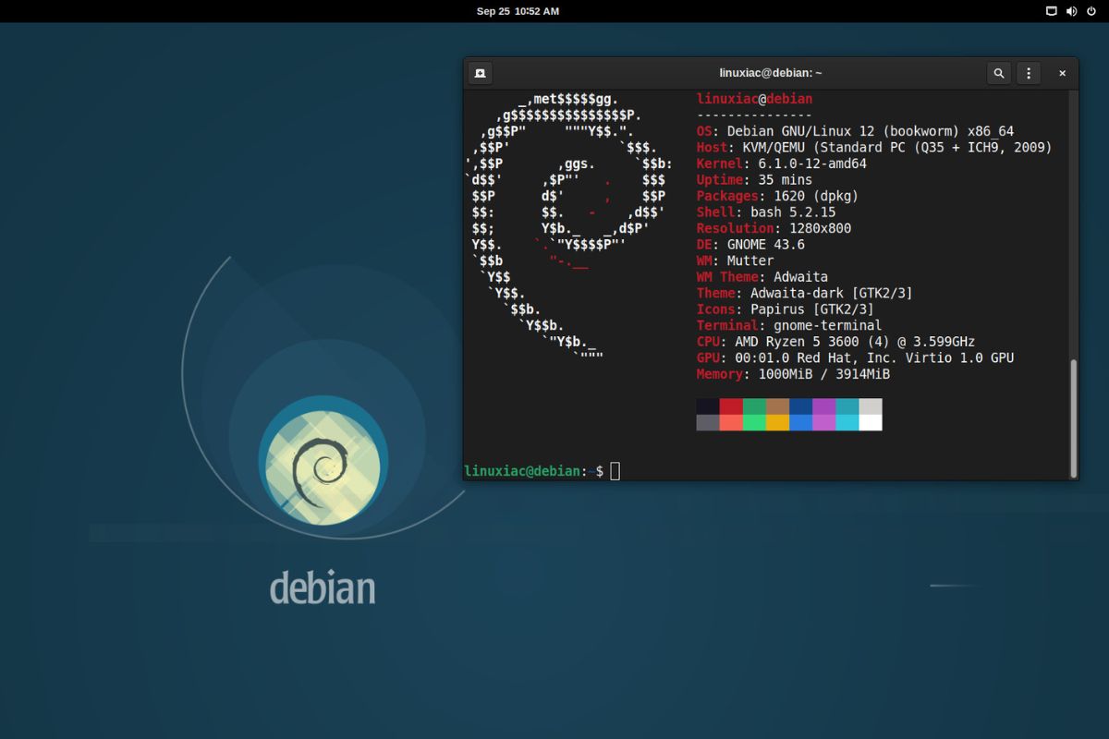The image size is (1109, 739).
Task: Click the terminal title "linuxiac@debian: ~"
Action: click(x=771, y=73)
